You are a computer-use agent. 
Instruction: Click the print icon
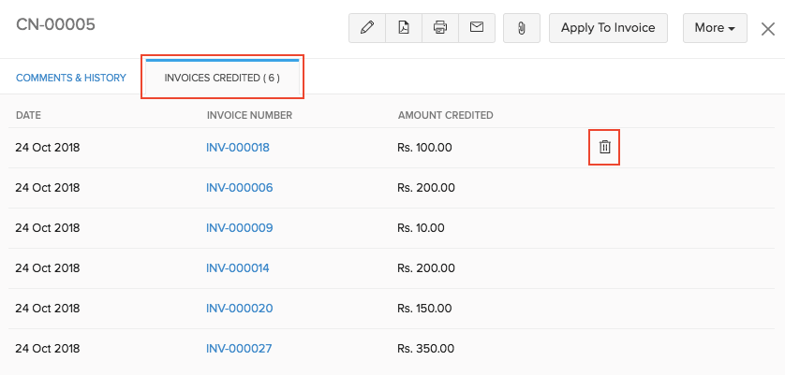pos(440,27)
